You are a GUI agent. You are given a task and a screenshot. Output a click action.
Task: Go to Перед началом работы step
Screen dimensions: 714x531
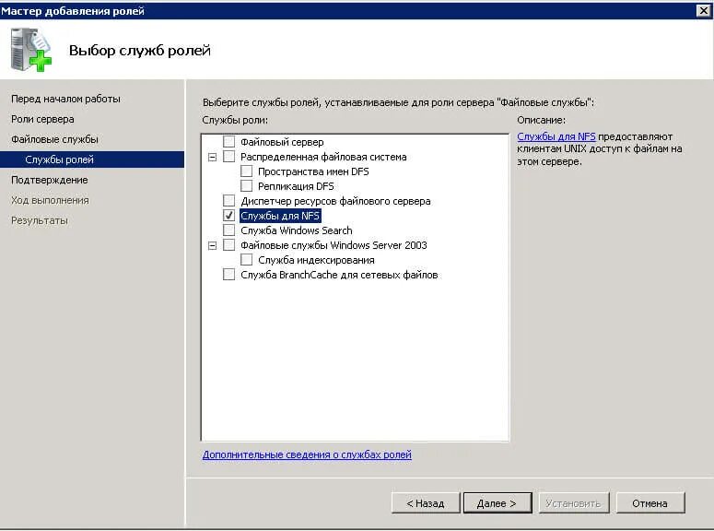coord(65,99)
